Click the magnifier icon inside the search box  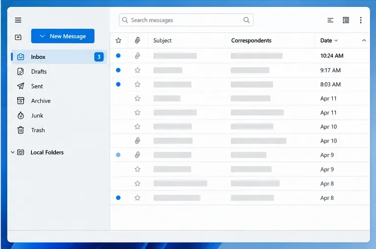[x=246, y=20]
